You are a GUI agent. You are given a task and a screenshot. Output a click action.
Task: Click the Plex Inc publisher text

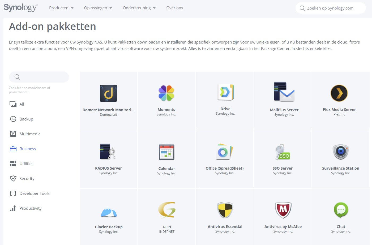coord(339,114)
